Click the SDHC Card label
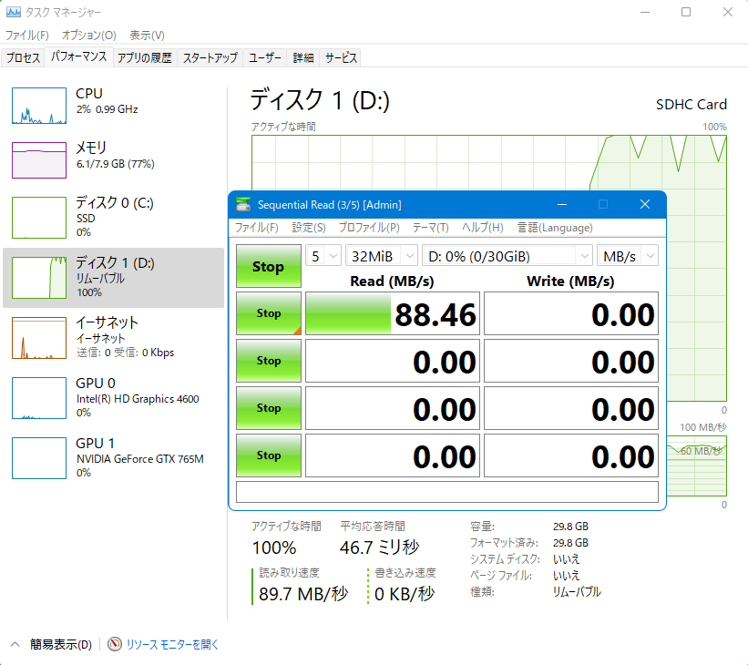Image resolution: width=748 pixels, height=665 pixels. pos(692,105)
